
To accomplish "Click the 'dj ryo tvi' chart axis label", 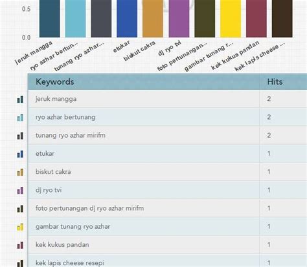I will point(170,48).
